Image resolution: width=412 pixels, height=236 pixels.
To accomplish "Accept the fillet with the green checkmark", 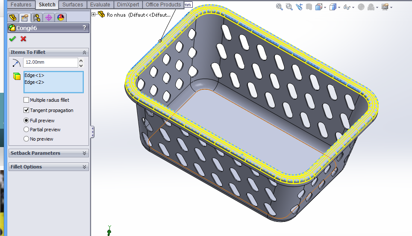I will pos(12,39).
